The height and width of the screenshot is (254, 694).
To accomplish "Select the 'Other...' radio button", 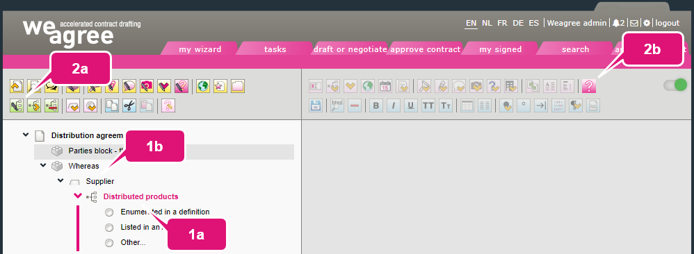I will coord(109,242).
